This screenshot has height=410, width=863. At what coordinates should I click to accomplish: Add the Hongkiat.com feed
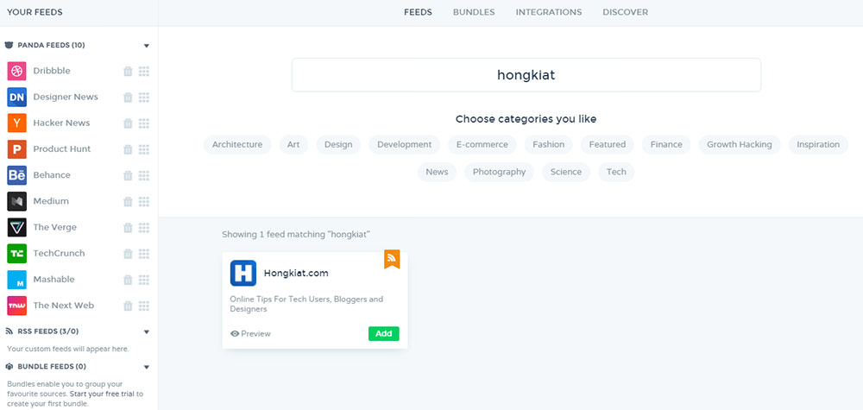[x=384, y=333]
